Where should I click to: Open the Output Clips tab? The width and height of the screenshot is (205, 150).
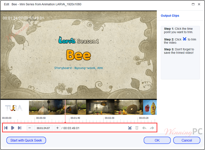point(170,16)
